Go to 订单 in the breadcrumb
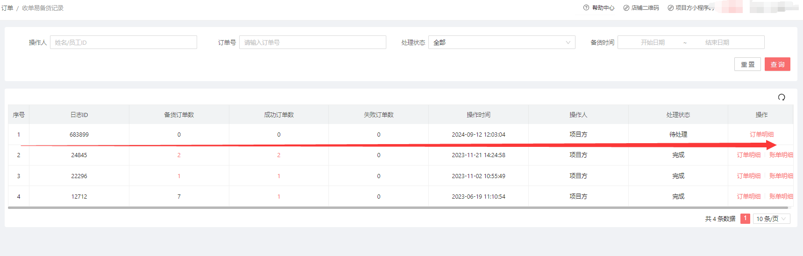Screen dimensions: 803x256 coord(7,8)
